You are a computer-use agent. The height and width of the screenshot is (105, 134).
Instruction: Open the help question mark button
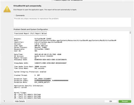point(4,101)
